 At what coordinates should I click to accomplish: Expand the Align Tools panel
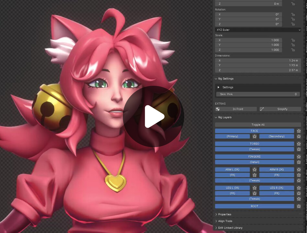tap(216, 221)
